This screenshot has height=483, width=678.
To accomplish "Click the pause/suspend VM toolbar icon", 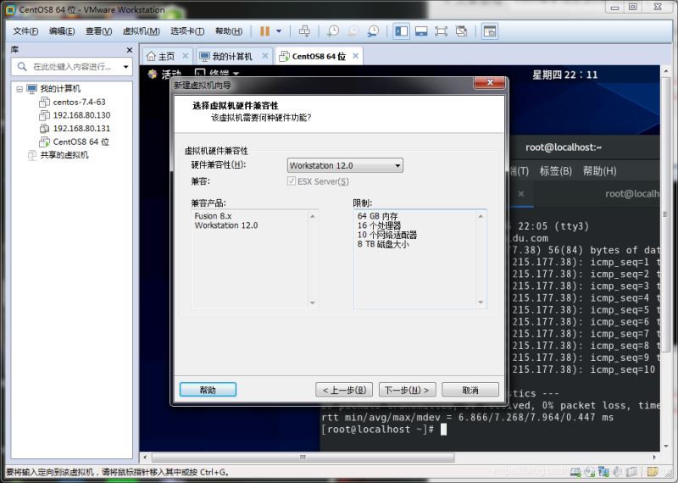I will [264, 31].
